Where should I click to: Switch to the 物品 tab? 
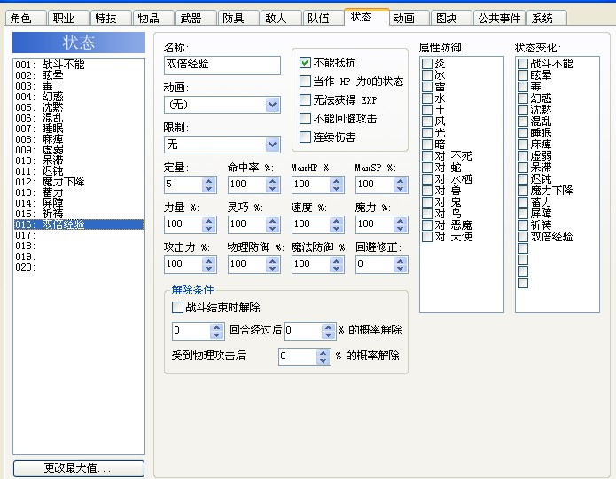[x=153, y=18]
